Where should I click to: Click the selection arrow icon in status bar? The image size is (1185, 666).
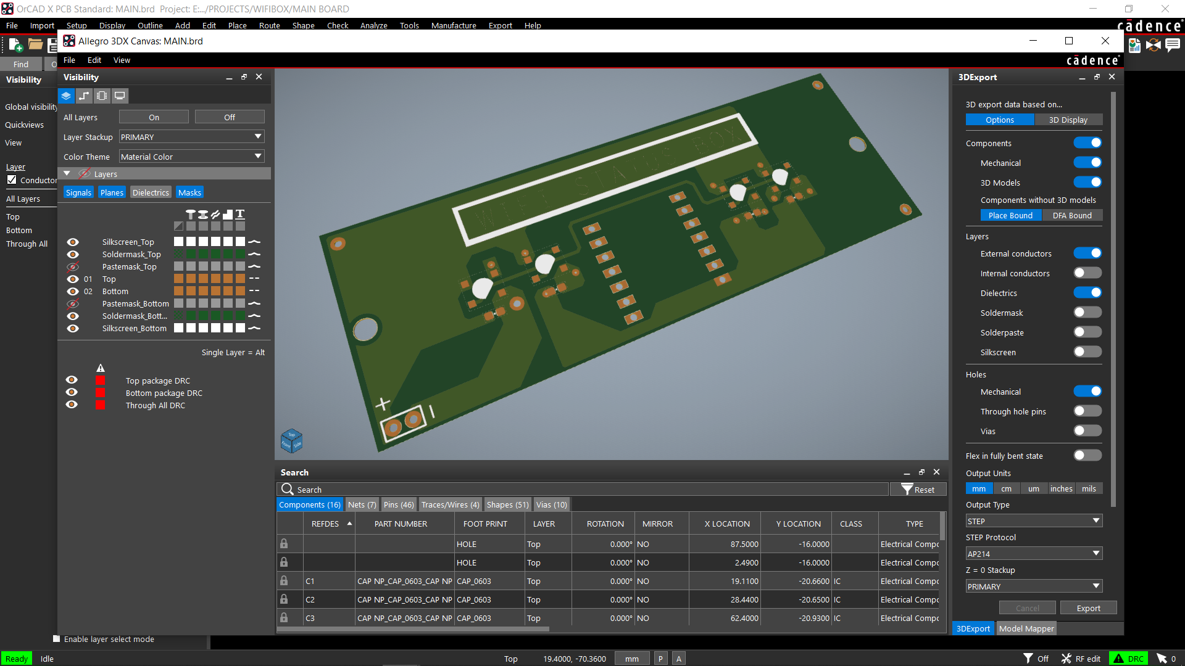tap(1162, 658)
